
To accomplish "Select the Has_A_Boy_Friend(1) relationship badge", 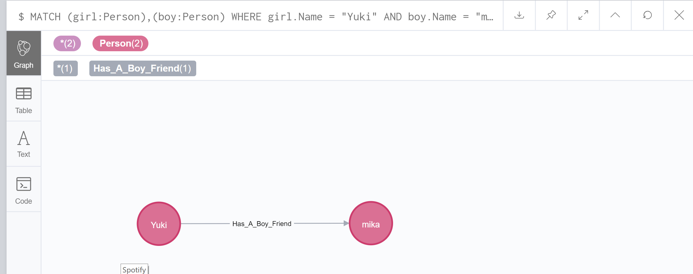I will click(143, 68).
